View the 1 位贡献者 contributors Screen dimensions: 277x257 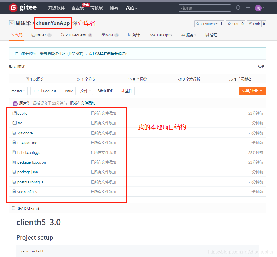pyautogui.click(x=240, y=79)
